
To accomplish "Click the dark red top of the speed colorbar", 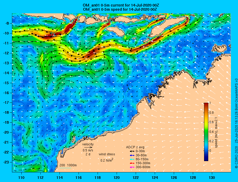I will [206, 104].
